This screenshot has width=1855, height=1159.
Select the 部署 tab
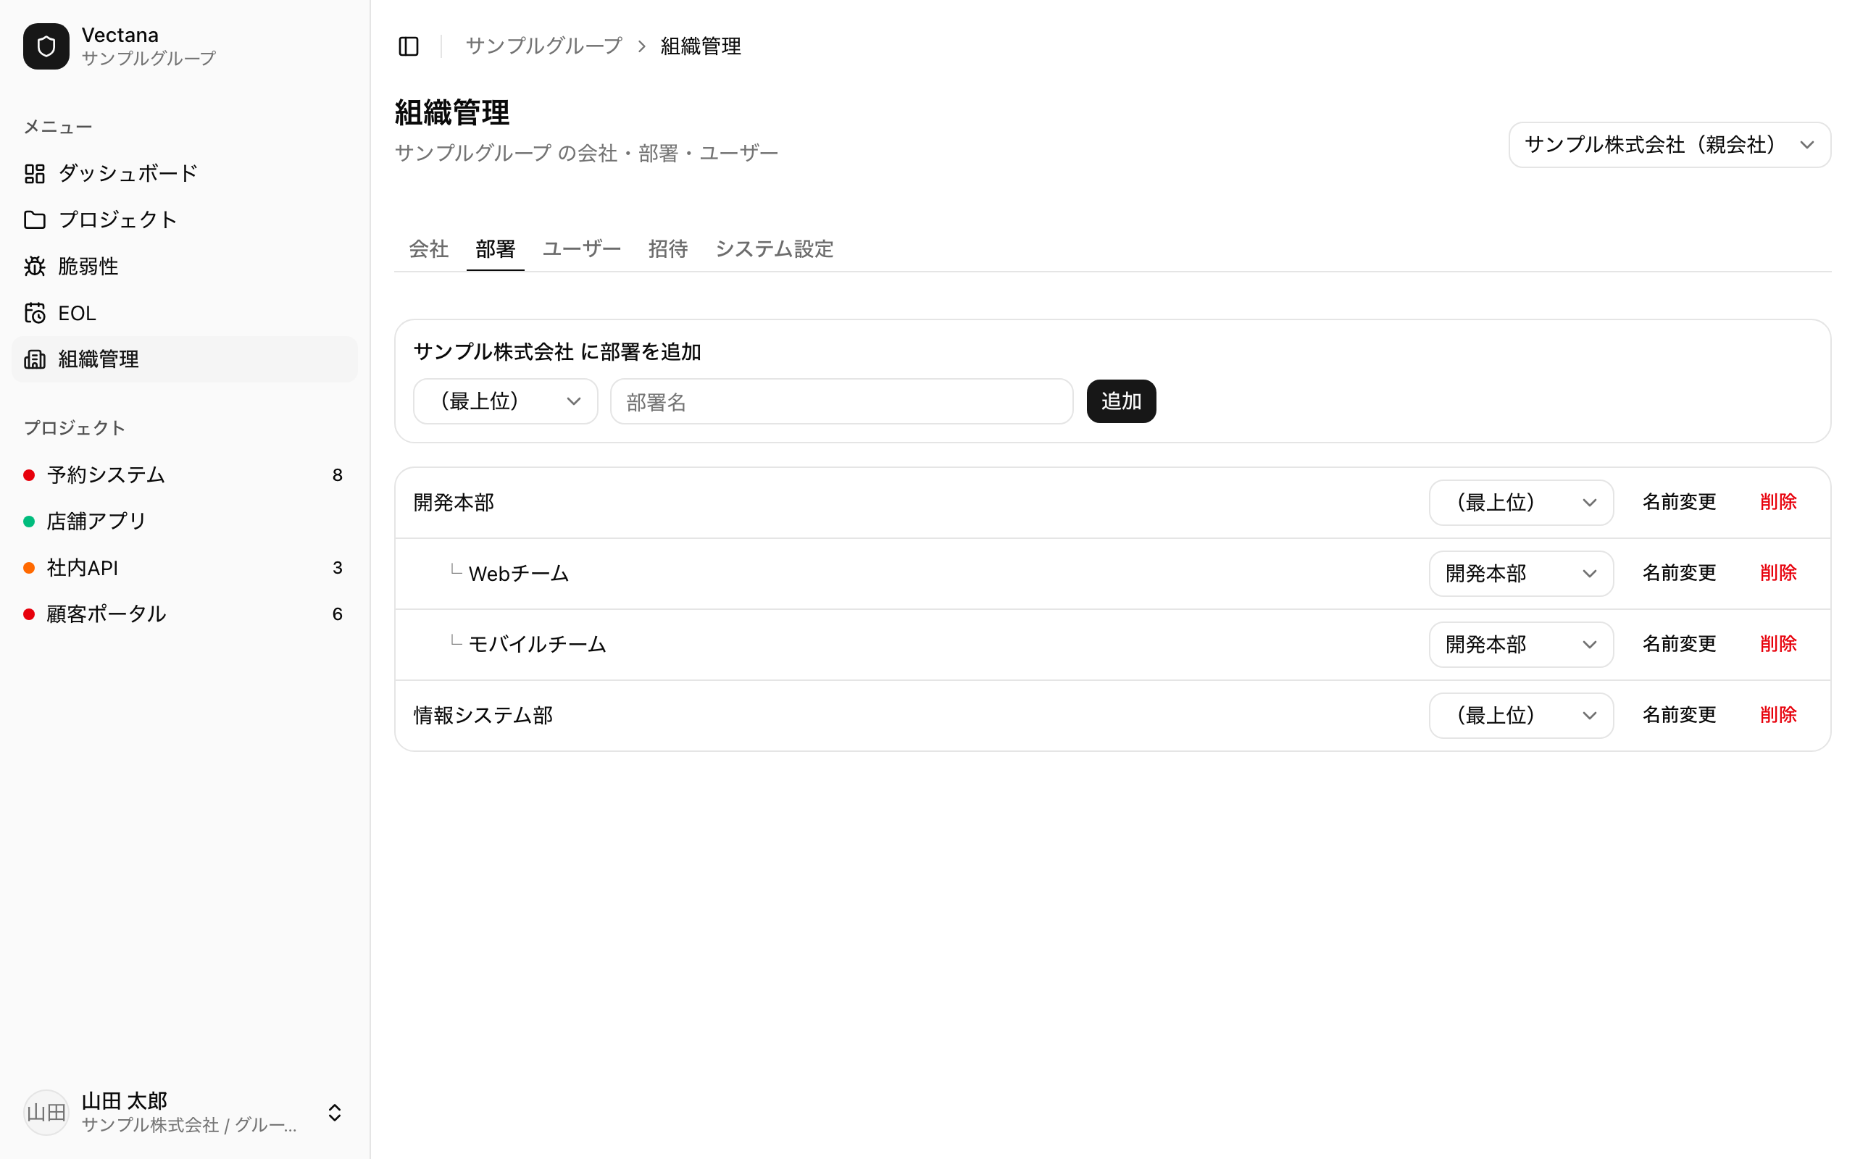(x=495, y=249)
